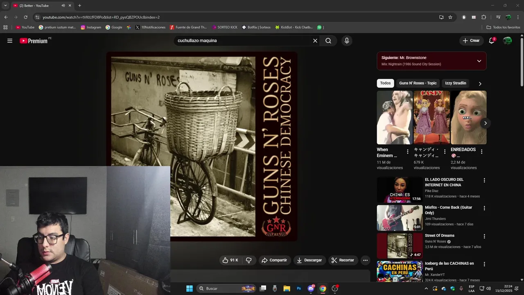Open the Misfits Come Back thumbnail

pos(400,218)
